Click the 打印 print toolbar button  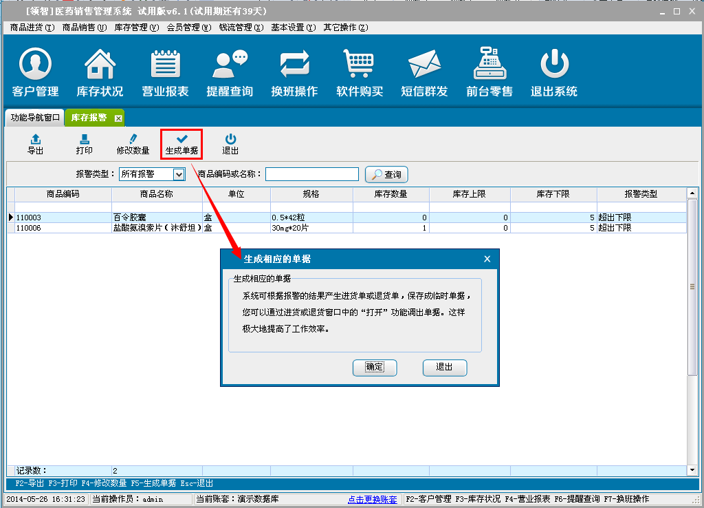click(85, 145)
